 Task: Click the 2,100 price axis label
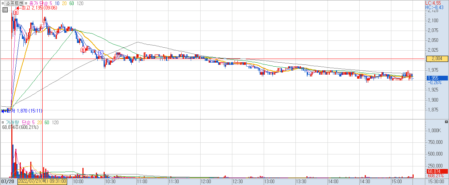click(433, 20)
